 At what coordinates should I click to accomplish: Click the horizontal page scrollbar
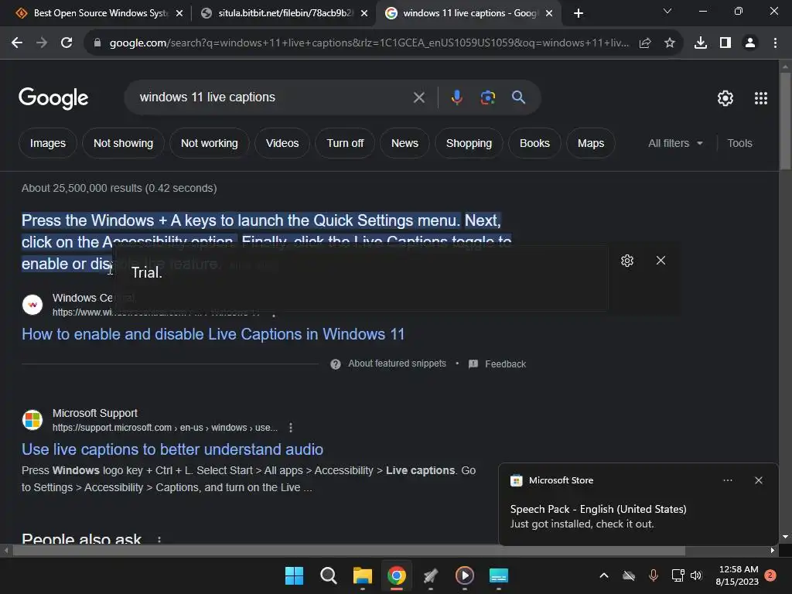click(x=349, y=550)
